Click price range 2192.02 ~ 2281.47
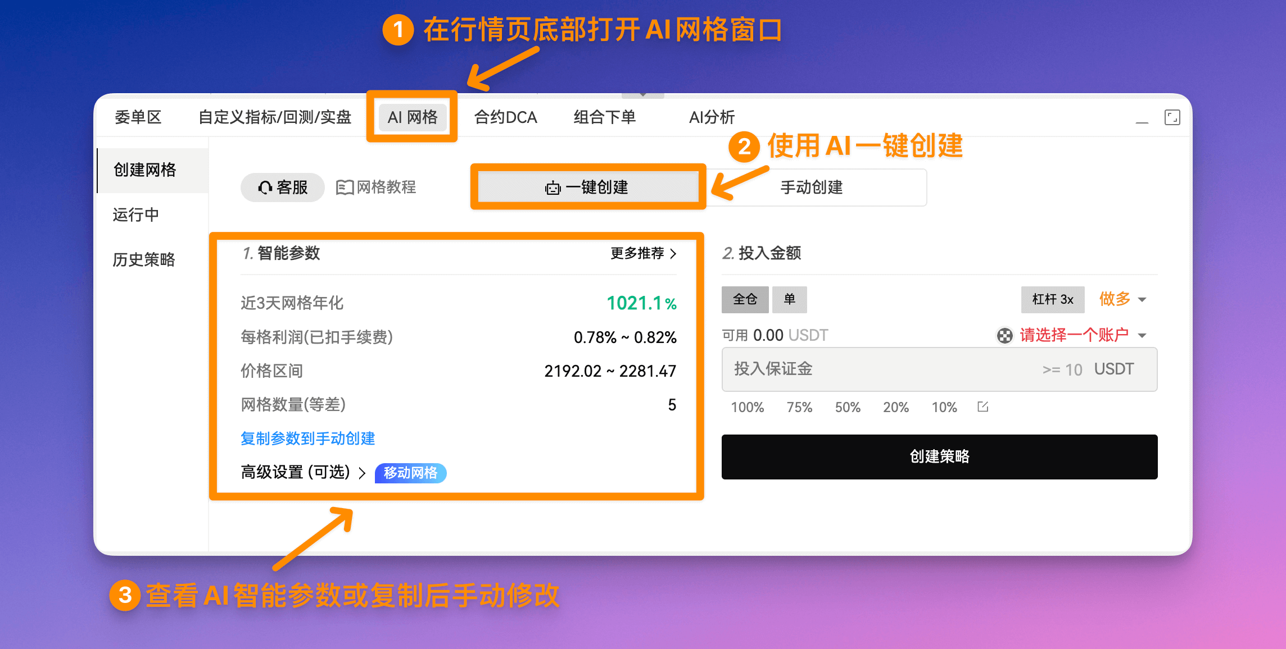Viewport: 1286px width, 649px height. pos(610,371)
